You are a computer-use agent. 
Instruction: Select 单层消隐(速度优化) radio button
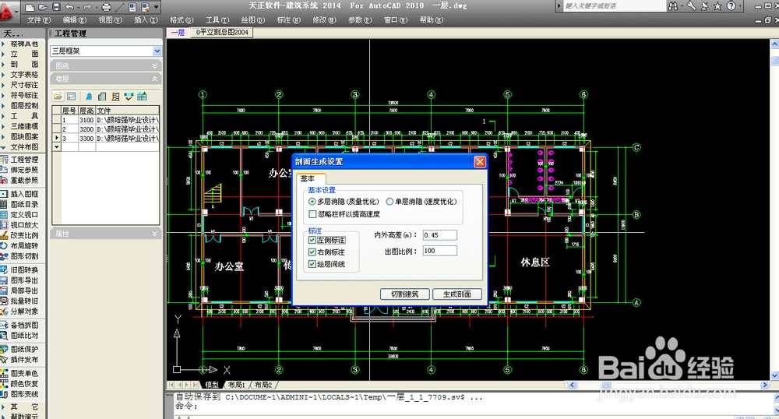390,202
